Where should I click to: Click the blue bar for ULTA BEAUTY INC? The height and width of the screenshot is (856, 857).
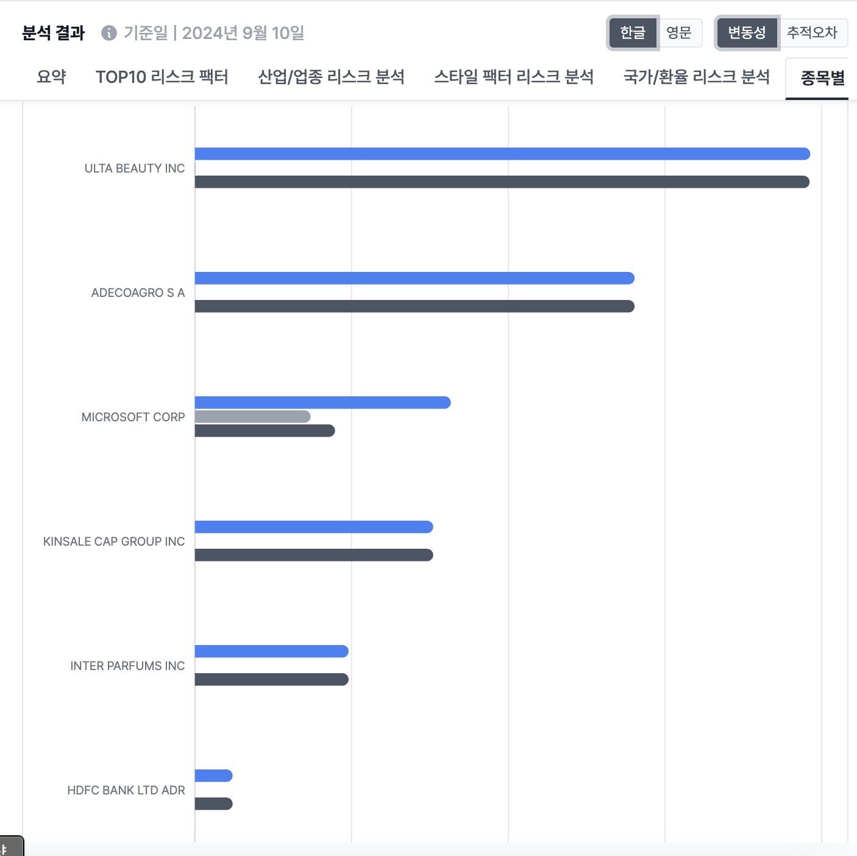502,154
